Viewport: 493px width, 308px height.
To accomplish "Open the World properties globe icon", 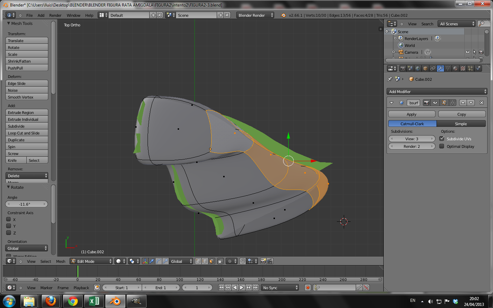I will (418, 68).
